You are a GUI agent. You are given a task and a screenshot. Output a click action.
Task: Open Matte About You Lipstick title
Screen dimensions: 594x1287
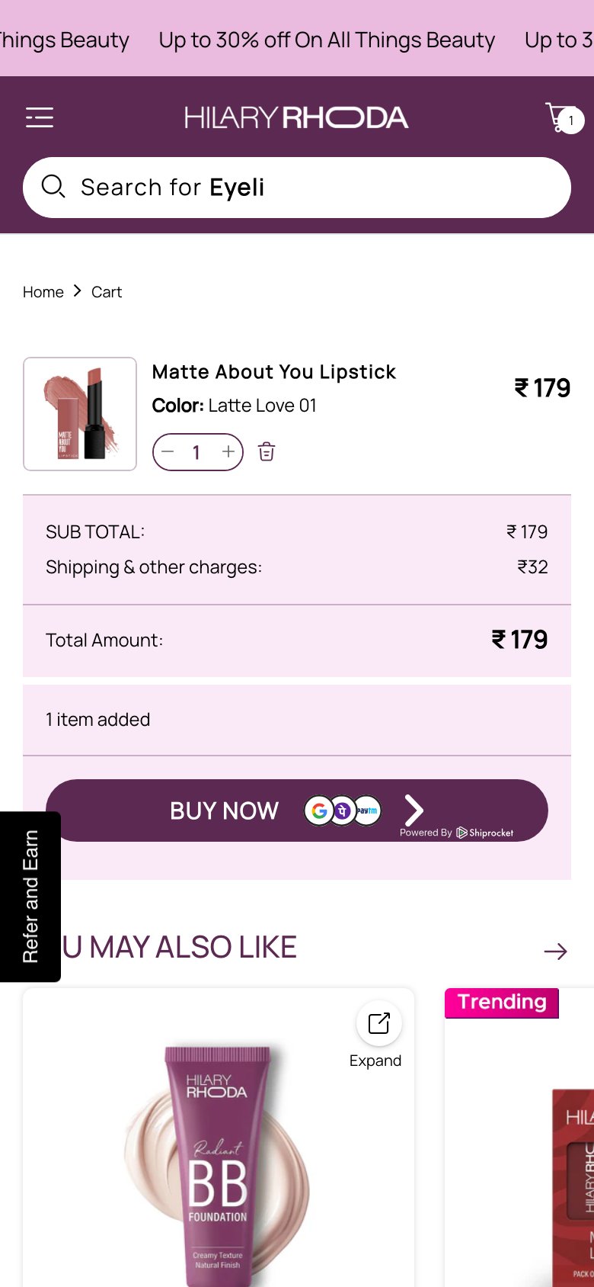(274, 372)
